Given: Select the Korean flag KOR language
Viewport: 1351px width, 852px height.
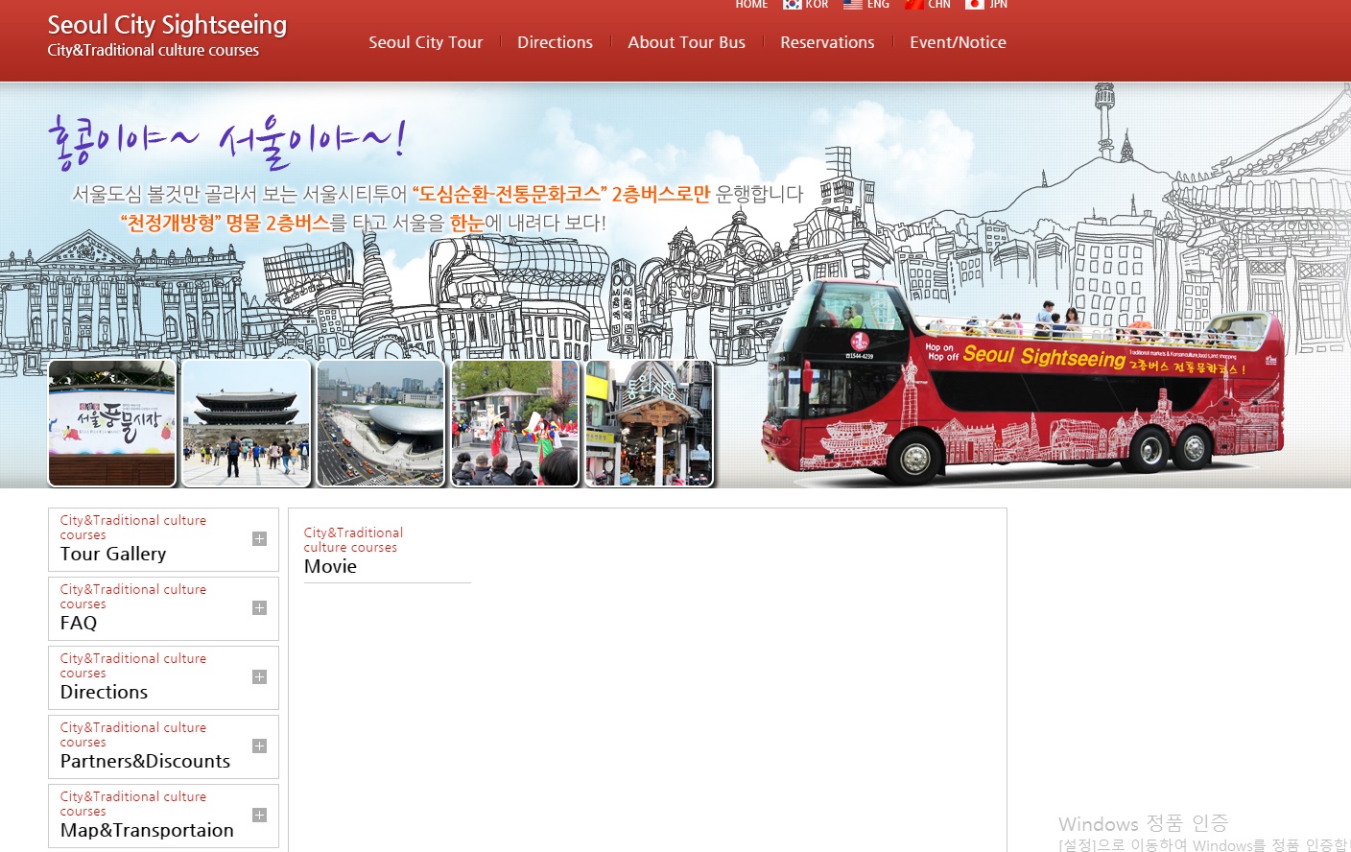Looking at the screenshot, I should [x=805, y=4].
